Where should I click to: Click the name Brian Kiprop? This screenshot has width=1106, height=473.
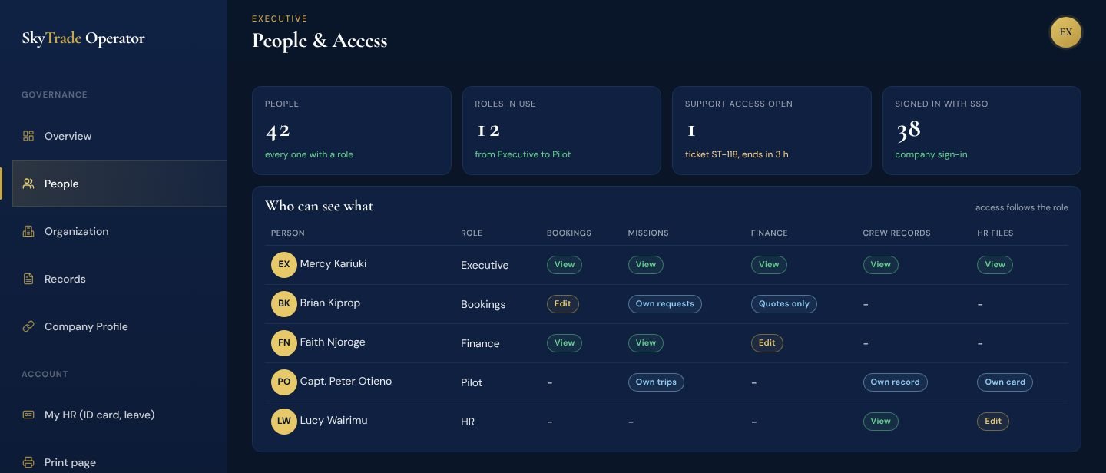(x=330, y=303)
